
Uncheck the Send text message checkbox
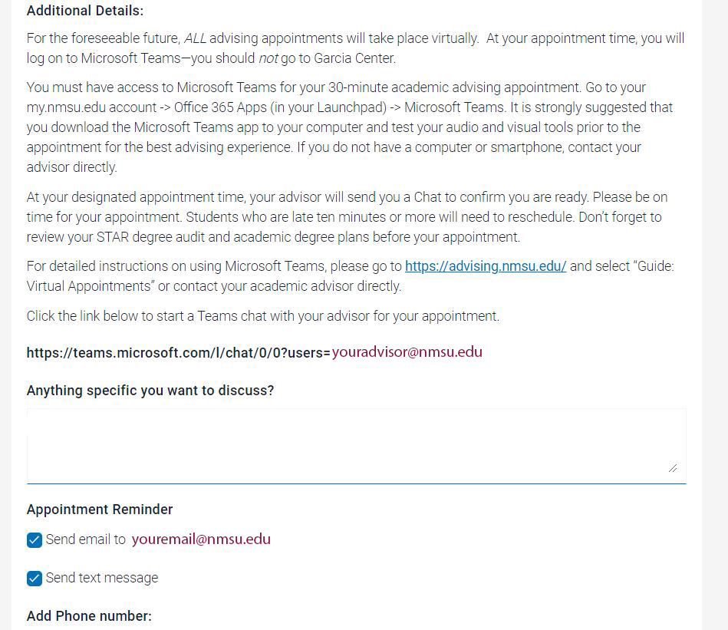click(x=35, y=579)
